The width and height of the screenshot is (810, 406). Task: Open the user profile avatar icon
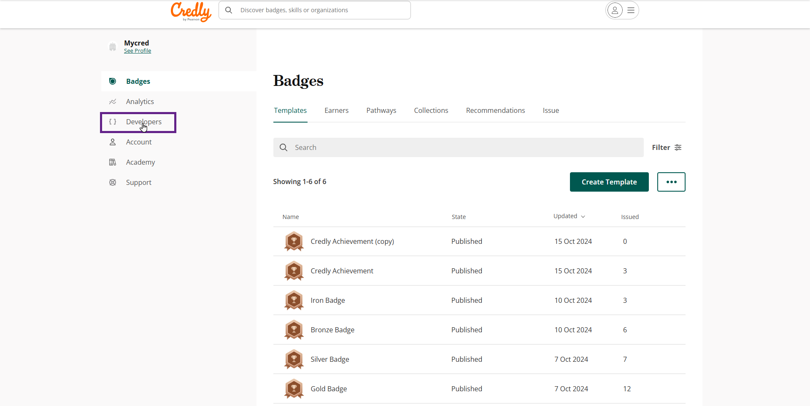[x=615, y=10]
